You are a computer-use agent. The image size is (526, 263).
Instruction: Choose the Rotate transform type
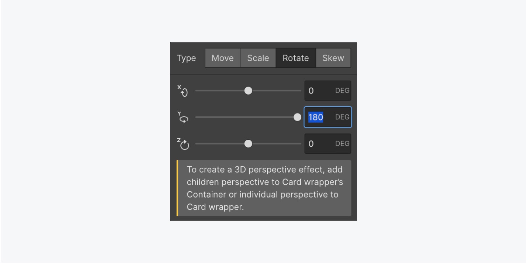click(296, 58)
